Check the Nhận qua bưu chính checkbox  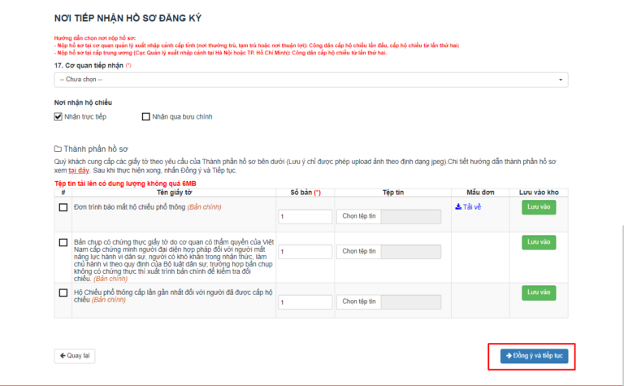click(146, 116)
